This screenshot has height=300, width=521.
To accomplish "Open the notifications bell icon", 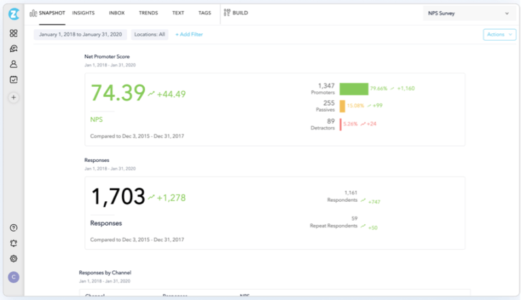I will [14, 243].
